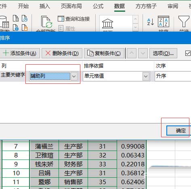This screenshot has height=189, width=191.
Task: Switch to the 审阅 tab
Action: tap(173, 6)
